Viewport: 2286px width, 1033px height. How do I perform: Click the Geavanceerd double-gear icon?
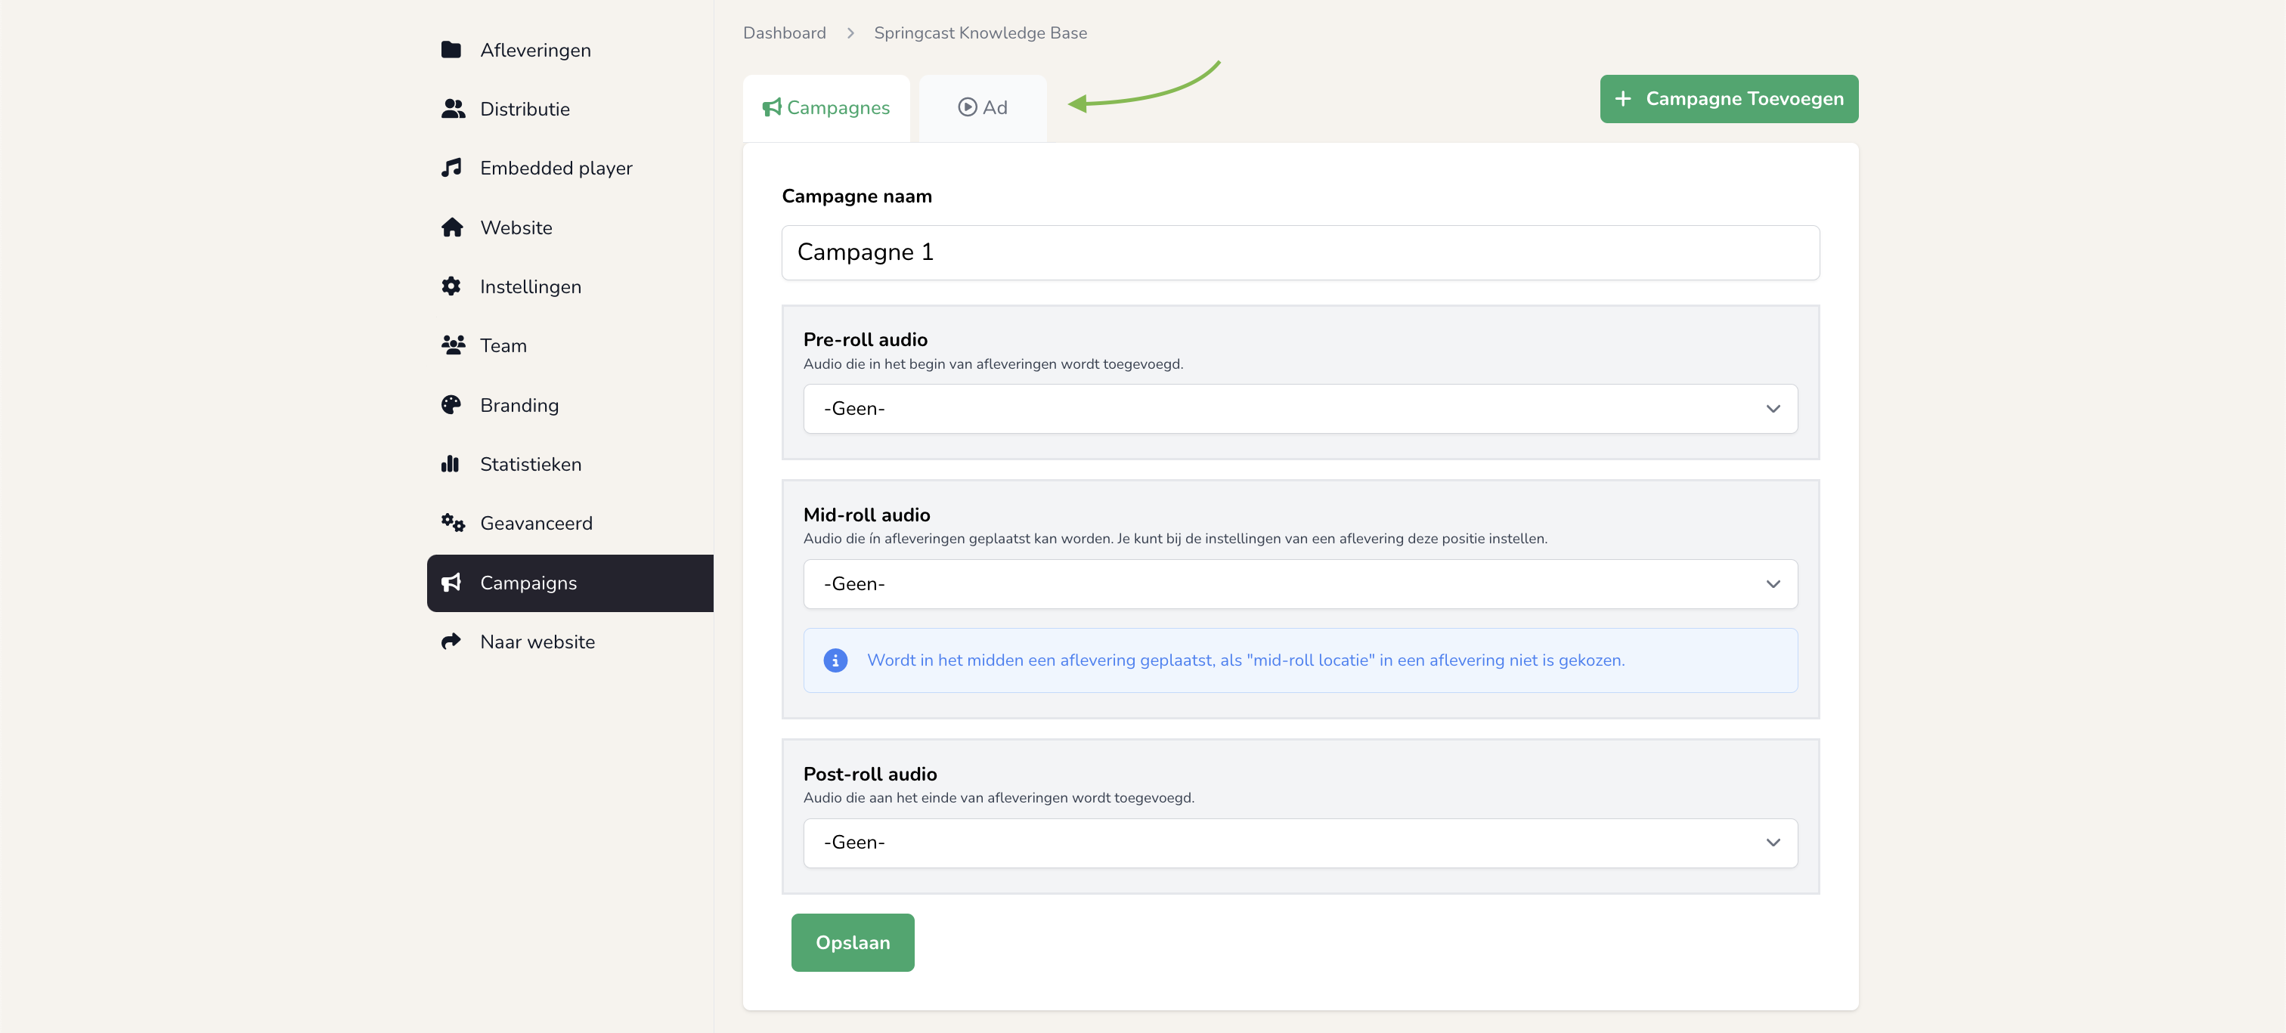pyautogui.click(x=453, y=523)
